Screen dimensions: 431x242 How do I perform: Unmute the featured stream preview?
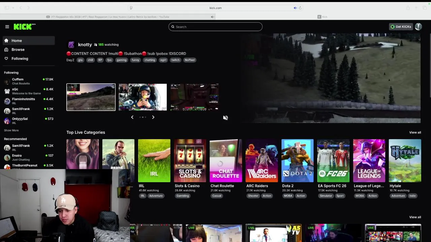(x=225, y=118)
